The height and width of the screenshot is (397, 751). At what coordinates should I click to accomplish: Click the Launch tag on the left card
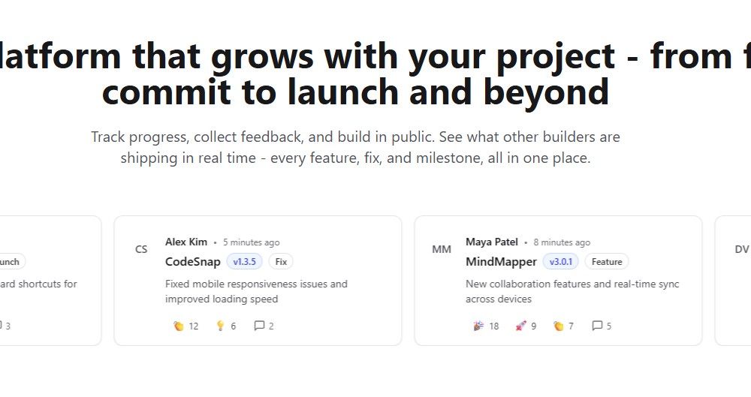[x=11, y=262]
